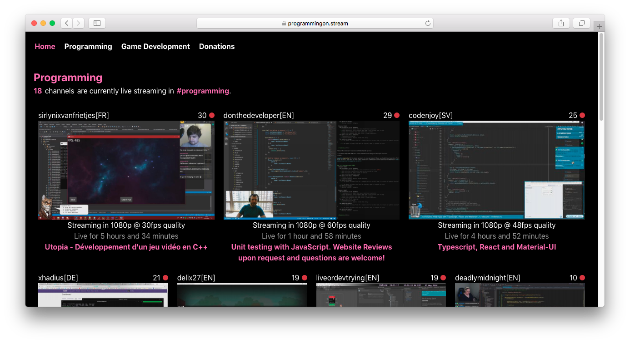Screen dimensions: 630x343
Task: Click text Streaming in 1080p @ 48fps quality
Action: [x=497, y=225]
